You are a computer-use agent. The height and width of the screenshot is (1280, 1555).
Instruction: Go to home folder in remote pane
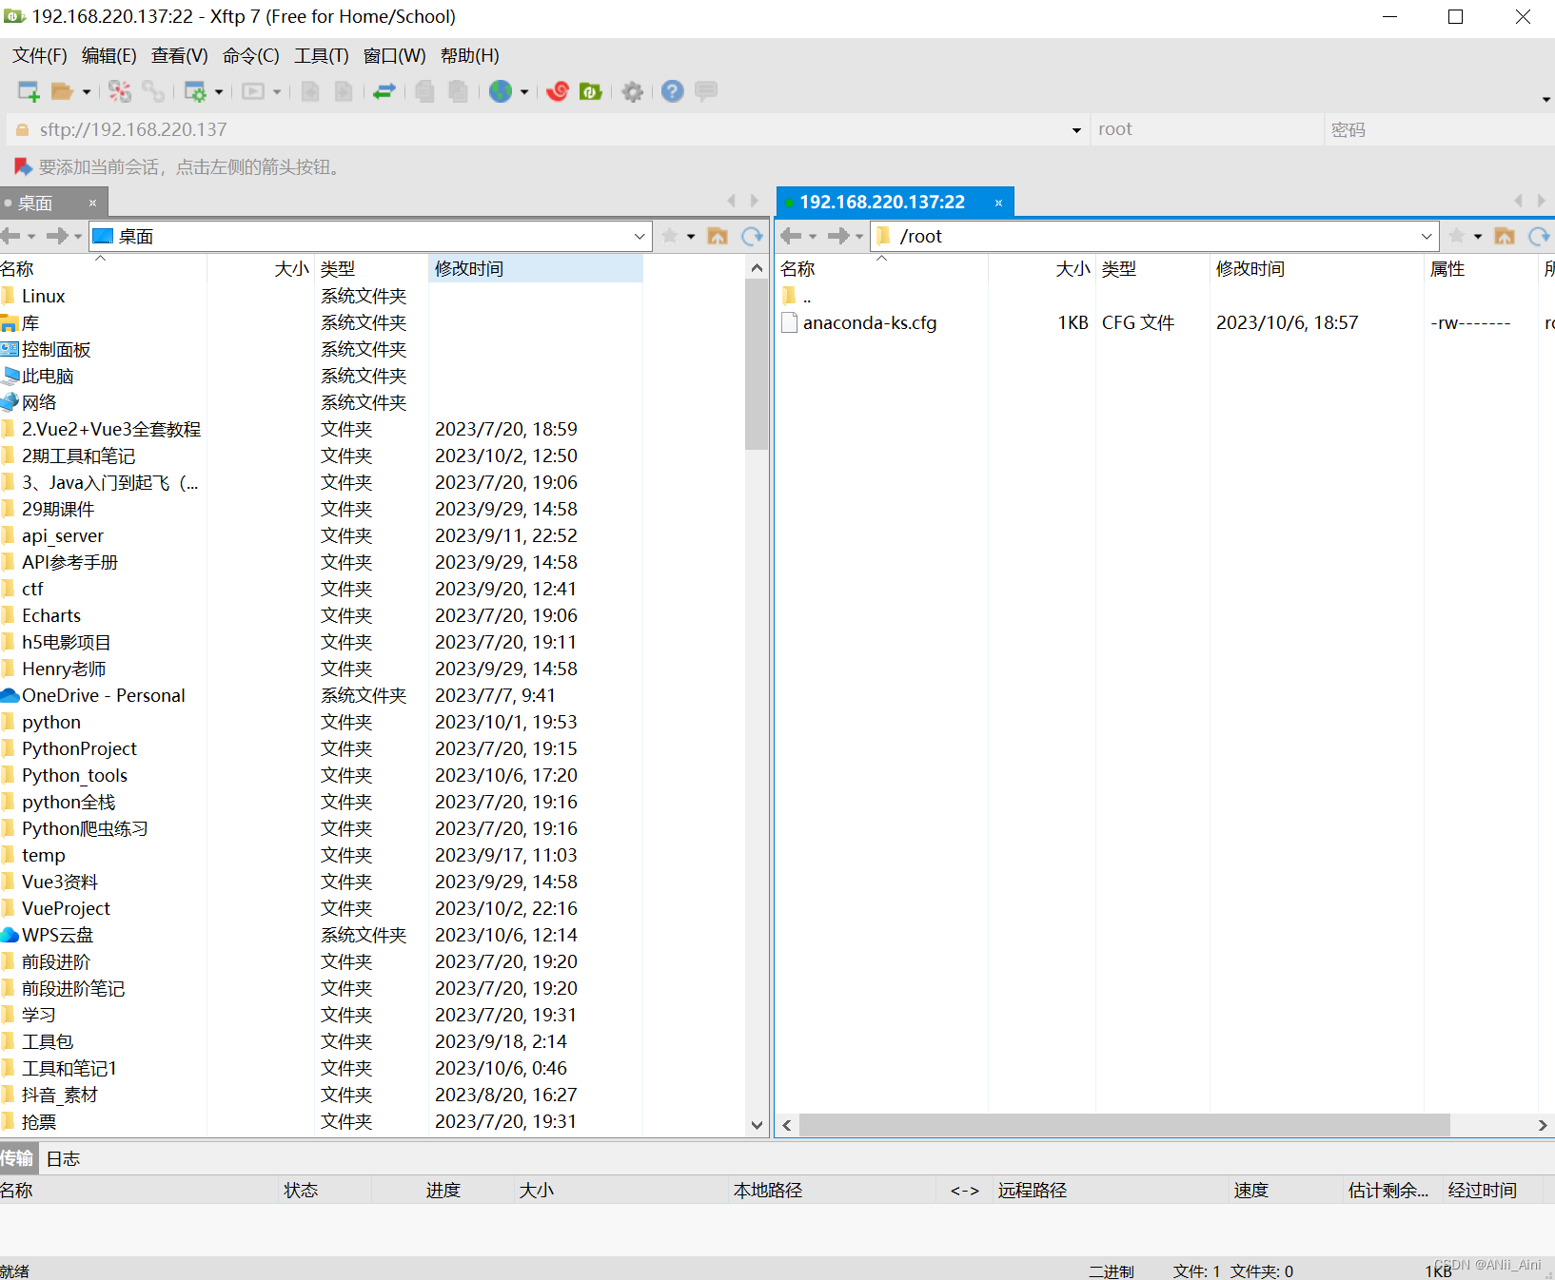coord(1505,236)
